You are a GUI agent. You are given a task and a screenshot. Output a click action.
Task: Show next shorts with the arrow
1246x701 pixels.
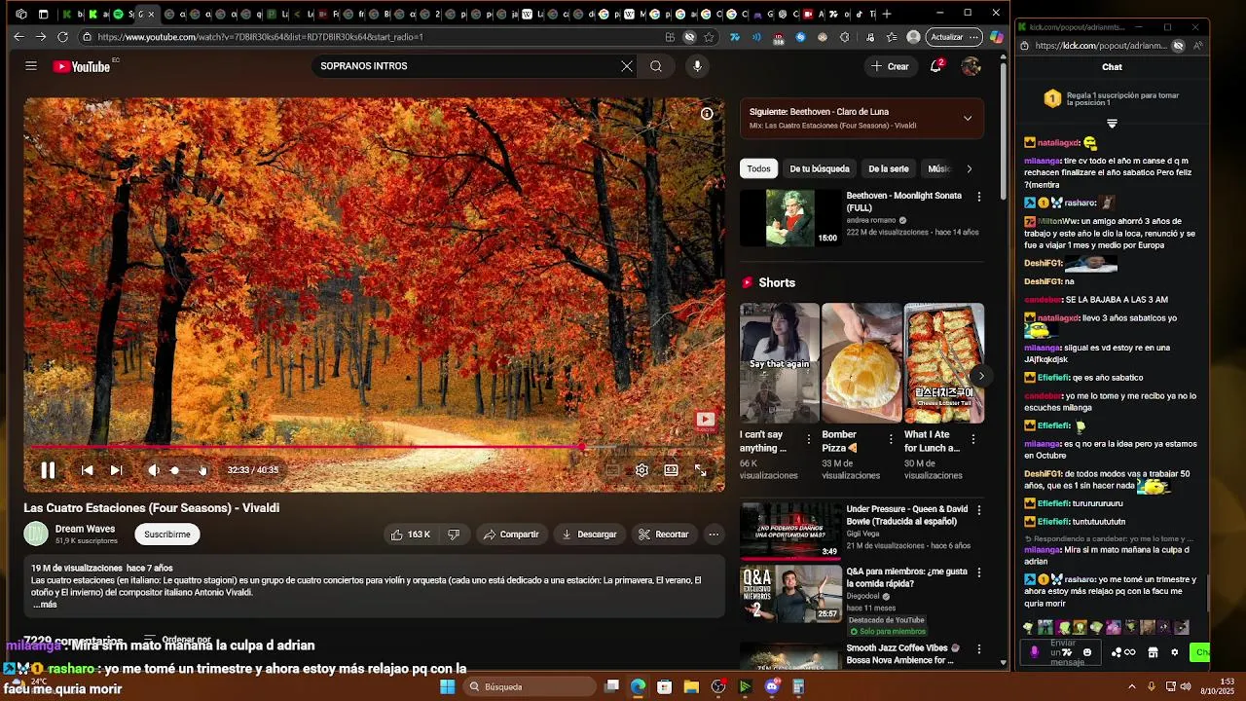981,376
